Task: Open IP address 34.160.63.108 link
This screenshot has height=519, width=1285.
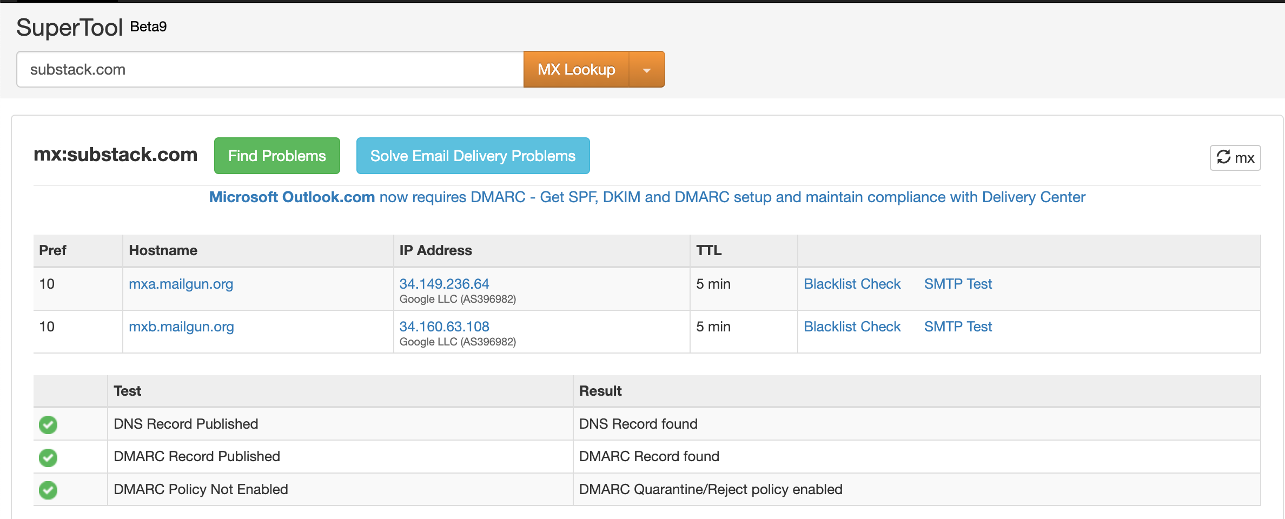Action: point(444,327)
